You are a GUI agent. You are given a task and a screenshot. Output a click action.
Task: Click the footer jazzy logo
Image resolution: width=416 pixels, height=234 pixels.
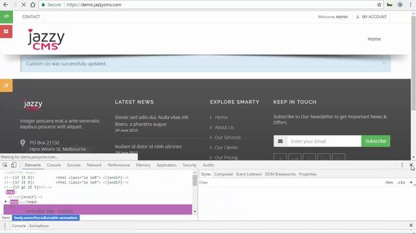click(x=33, y=104)
